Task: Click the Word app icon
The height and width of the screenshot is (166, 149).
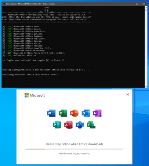Action: [51, 113]
